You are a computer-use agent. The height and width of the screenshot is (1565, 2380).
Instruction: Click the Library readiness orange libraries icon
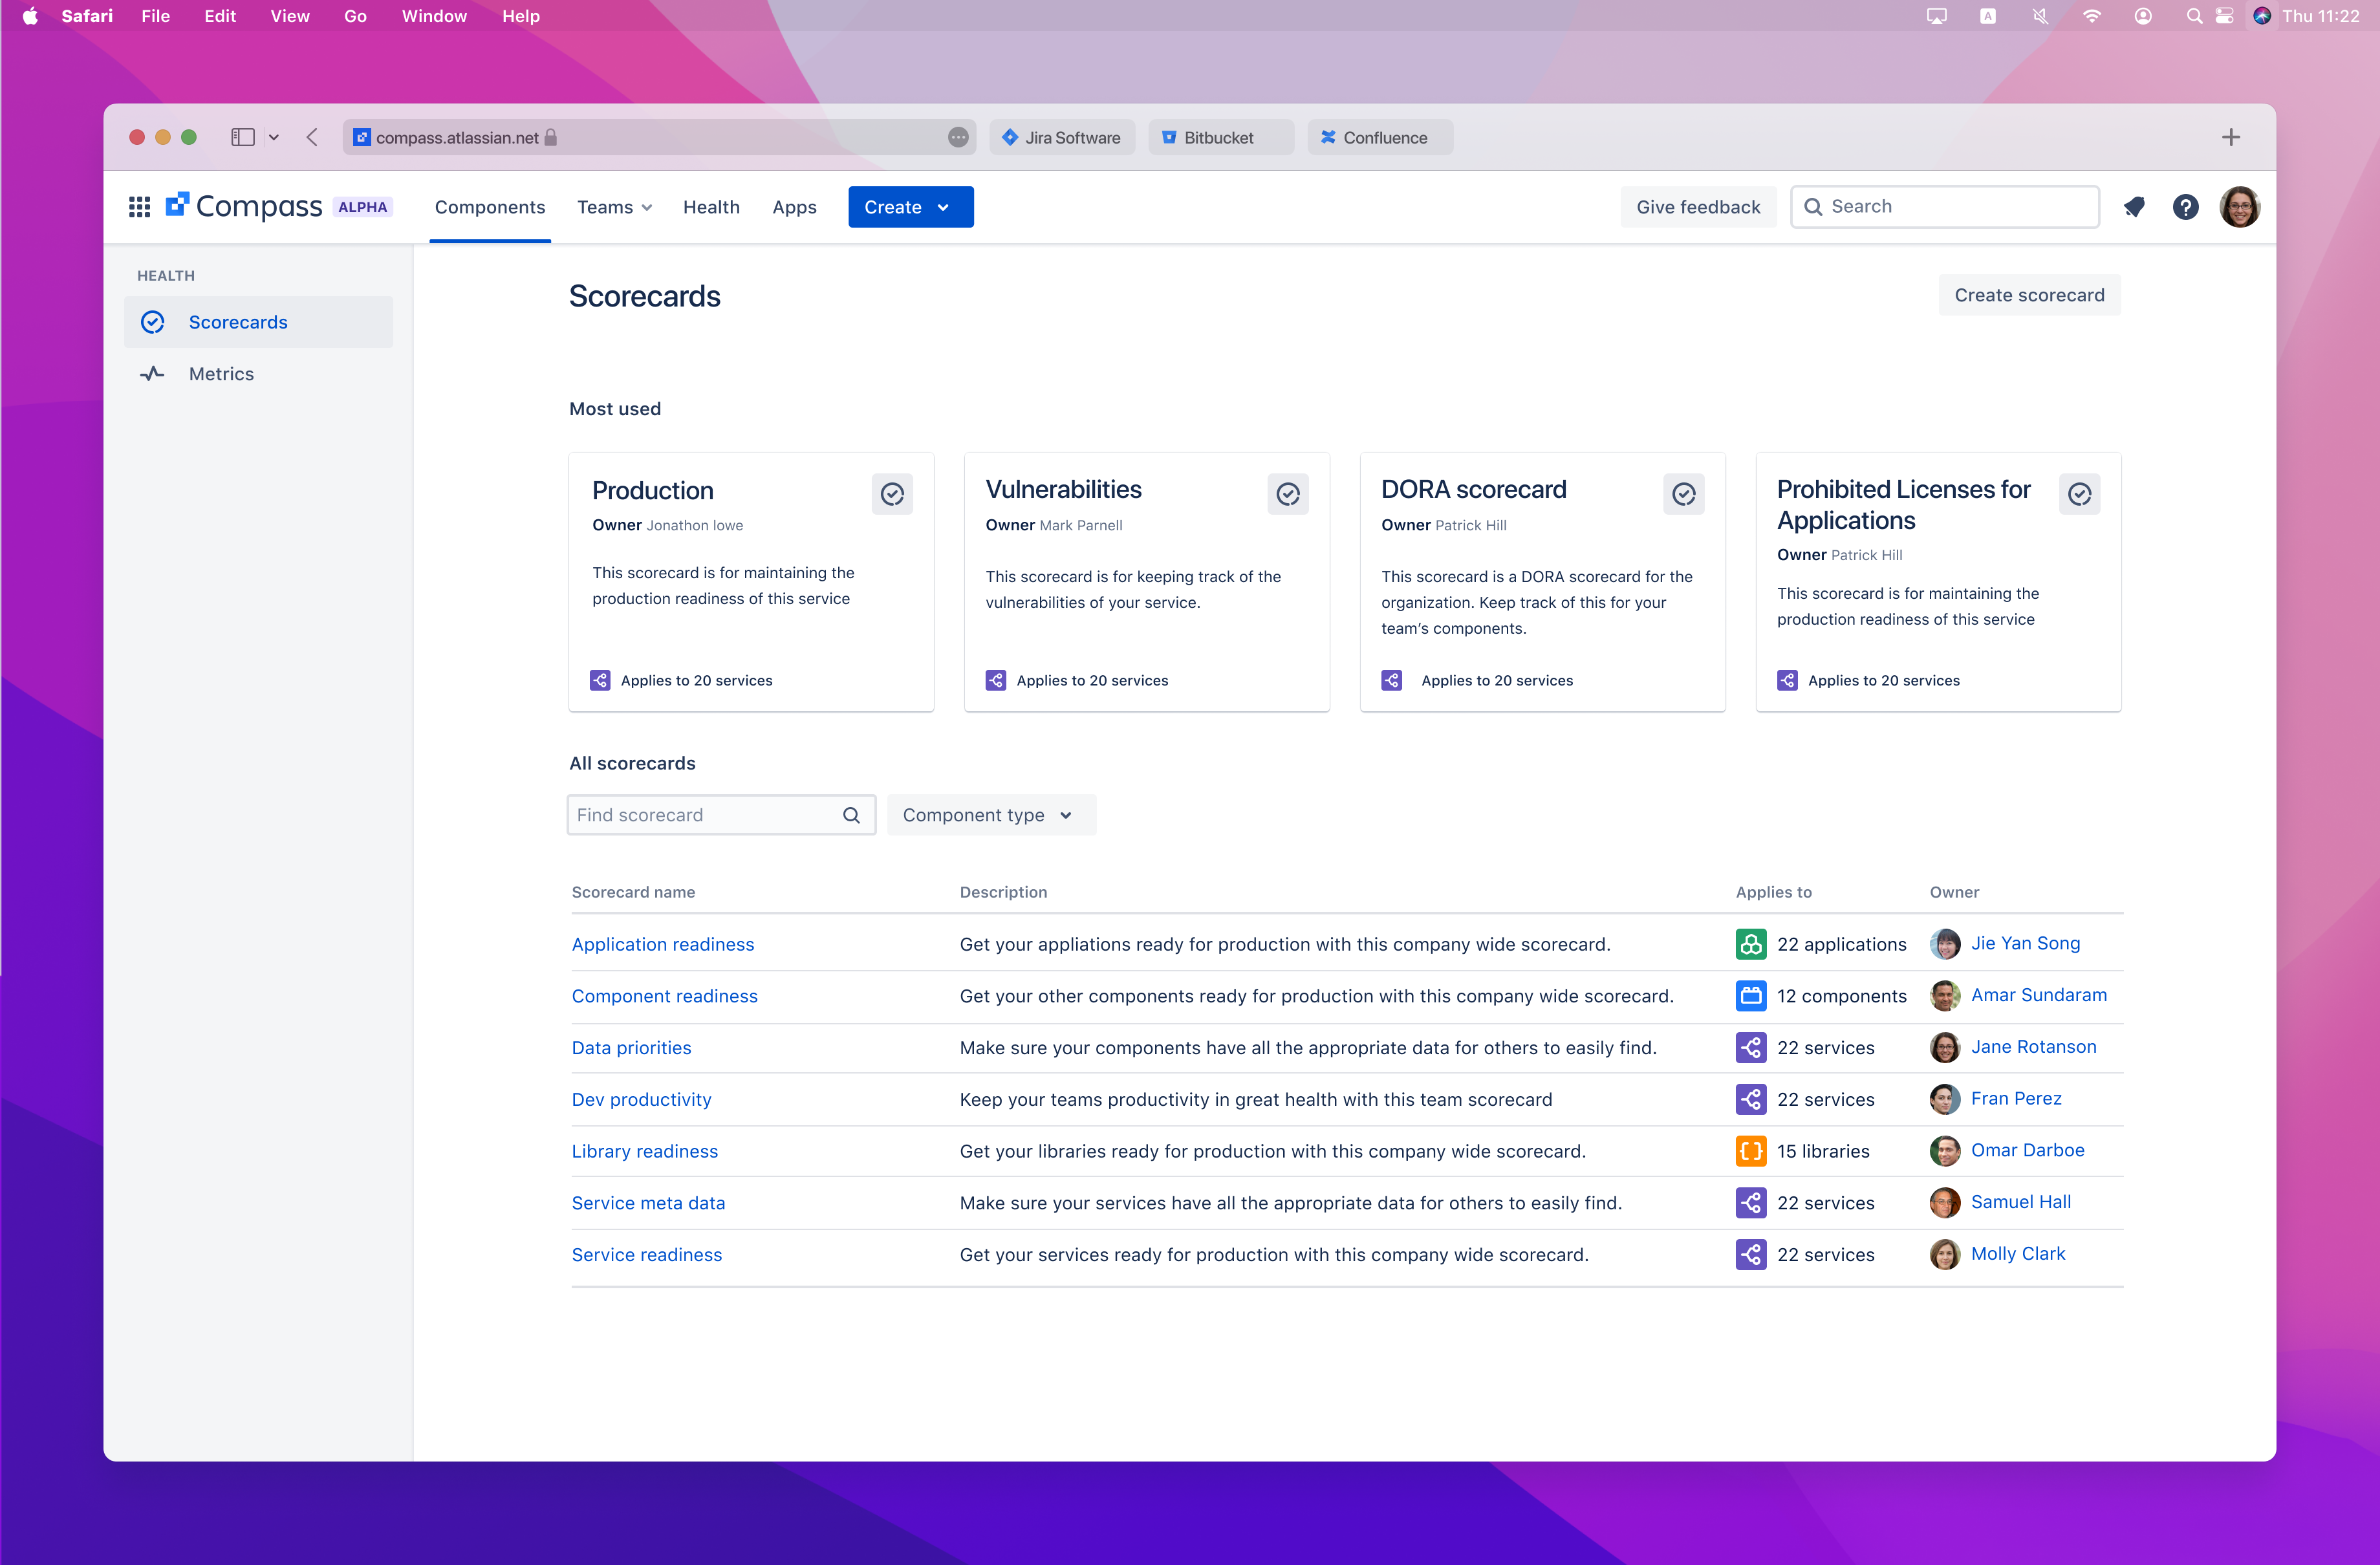pyautogui.click(x=1750, y=1151)
